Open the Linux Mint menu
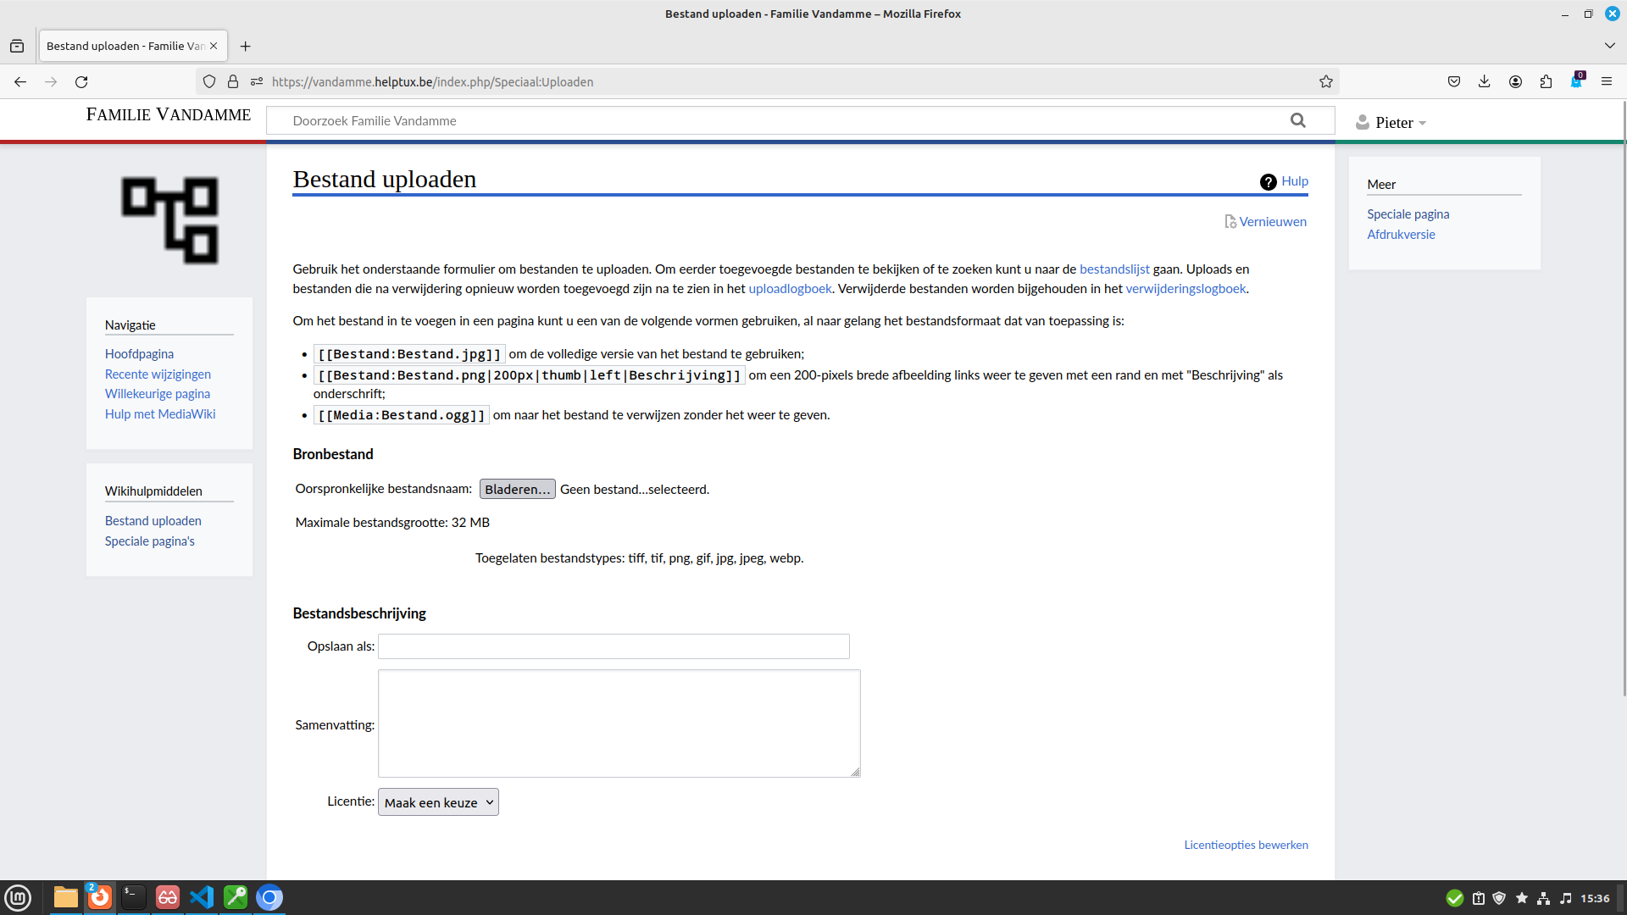The height and width of the screenshot is (915, 1627). point(18,897)
